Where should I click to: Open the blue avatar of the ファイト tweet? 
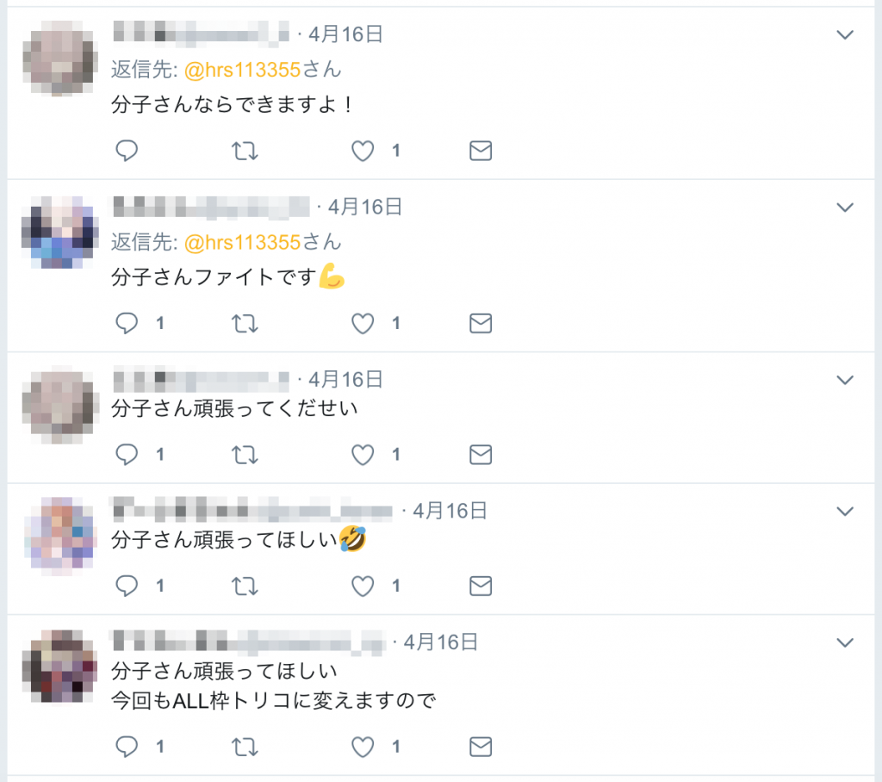(59, 232)
